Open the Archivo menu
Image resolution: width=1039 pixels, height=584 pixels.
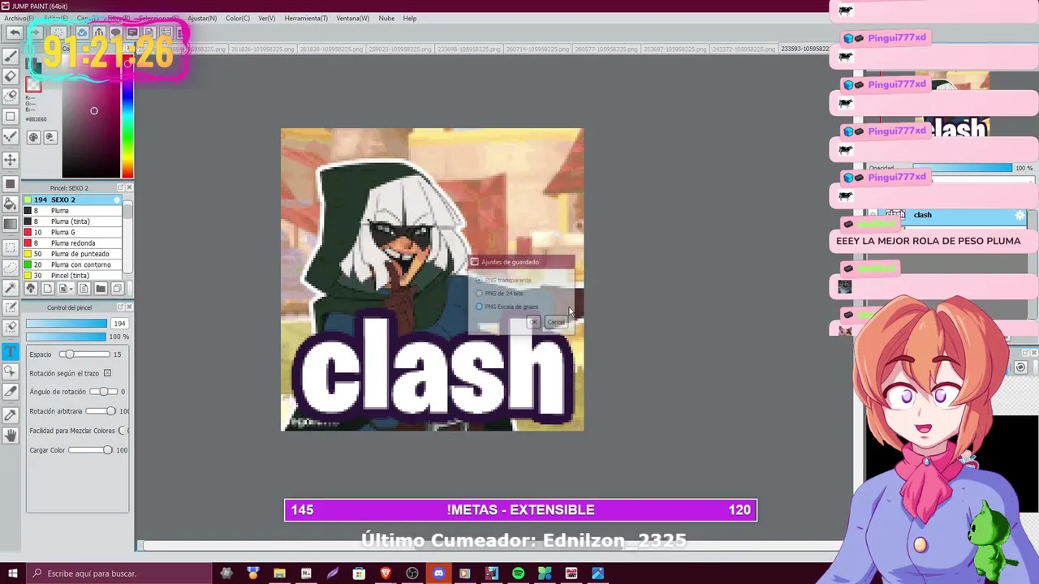(x=19, y=18)
